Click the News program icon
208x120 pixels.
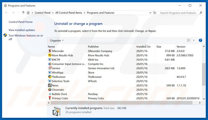50,85
